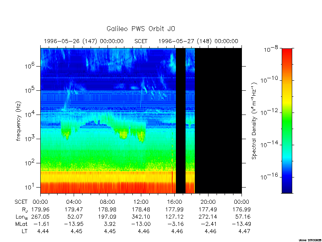322x242 pixels.
Task: Click the longitude value 57.16
Action: 243,217
